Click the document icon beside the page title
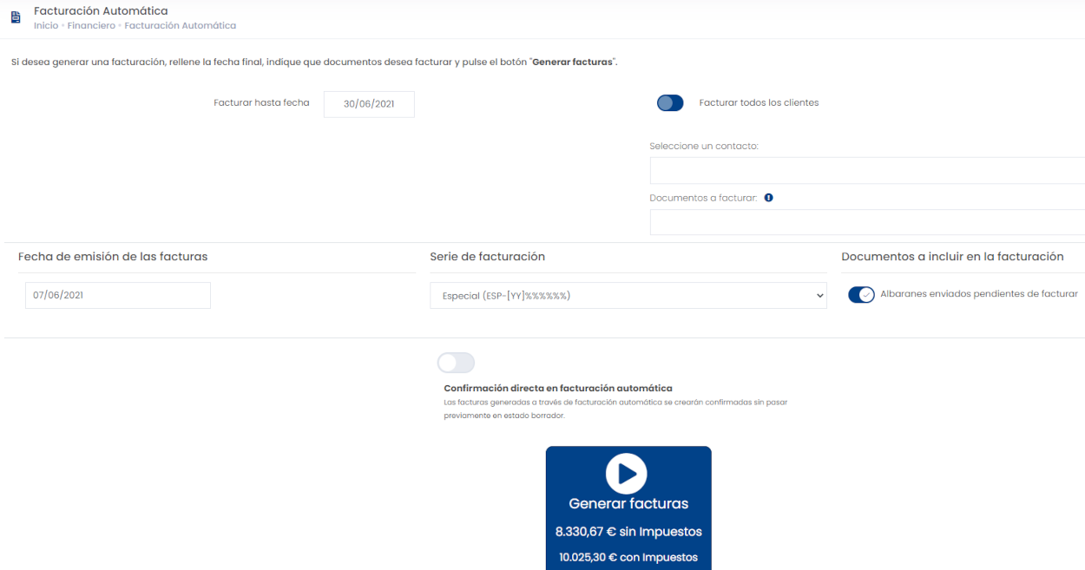Image resolution: width=1085 pixels, height=570 pixels. [x=16, y=17]
